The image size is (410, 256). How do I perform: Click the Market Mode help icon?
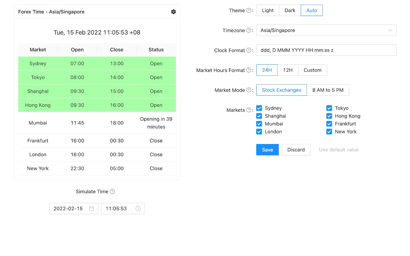coord(249,90)
